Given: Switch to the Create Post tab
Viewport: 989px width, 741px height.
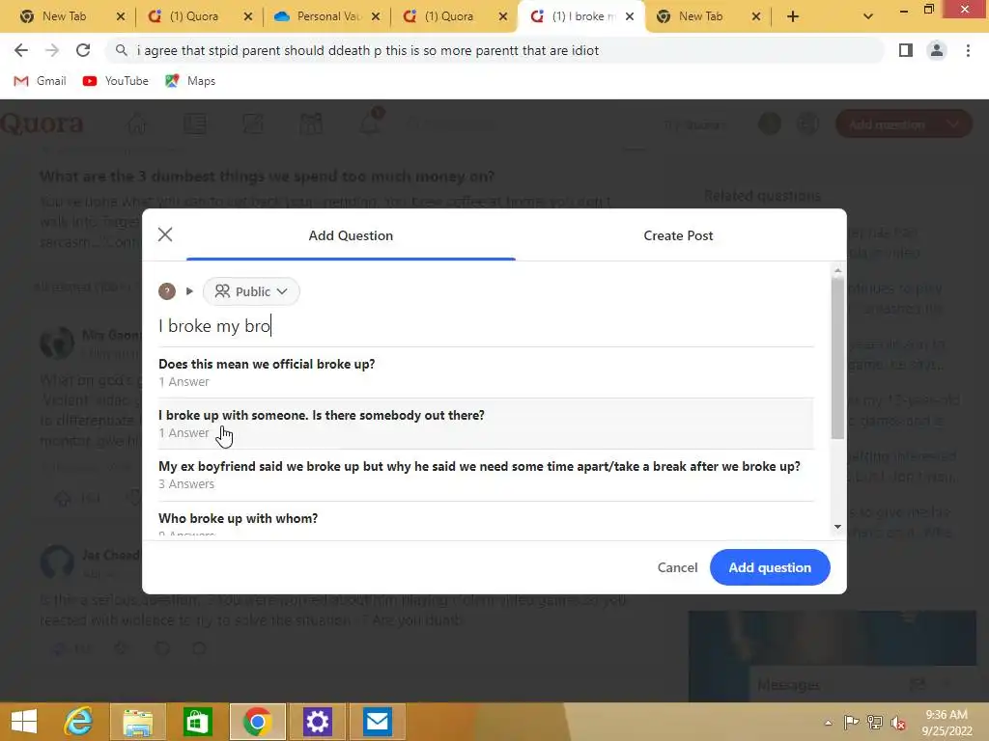Looking at the screenshot, I should coord(678,235).
